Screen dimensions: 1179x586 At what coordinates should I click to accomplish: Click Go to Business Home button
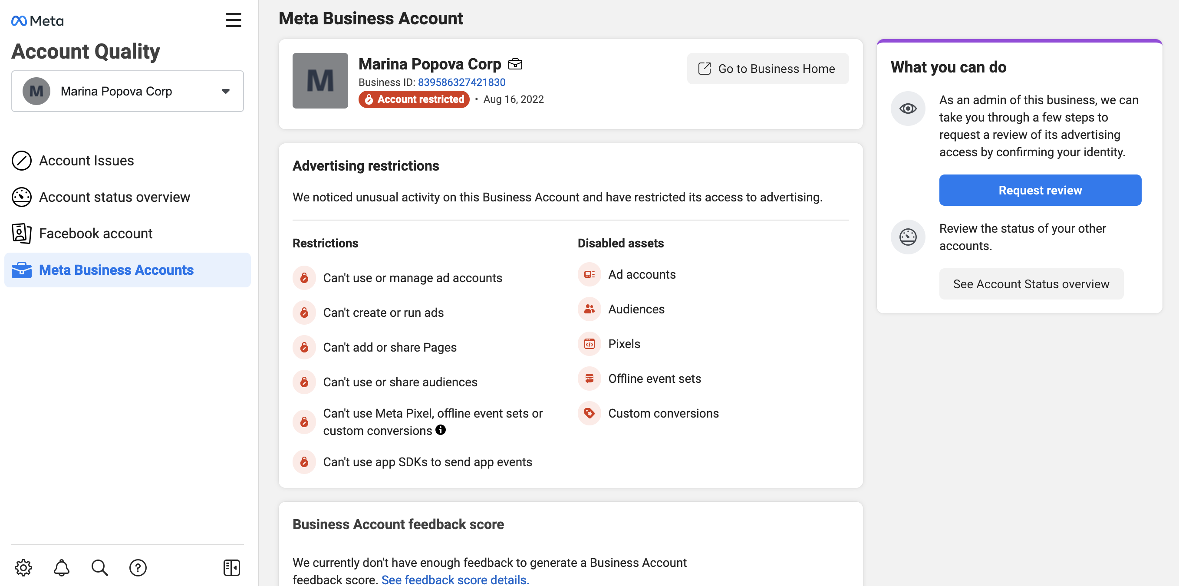point(768,69)
